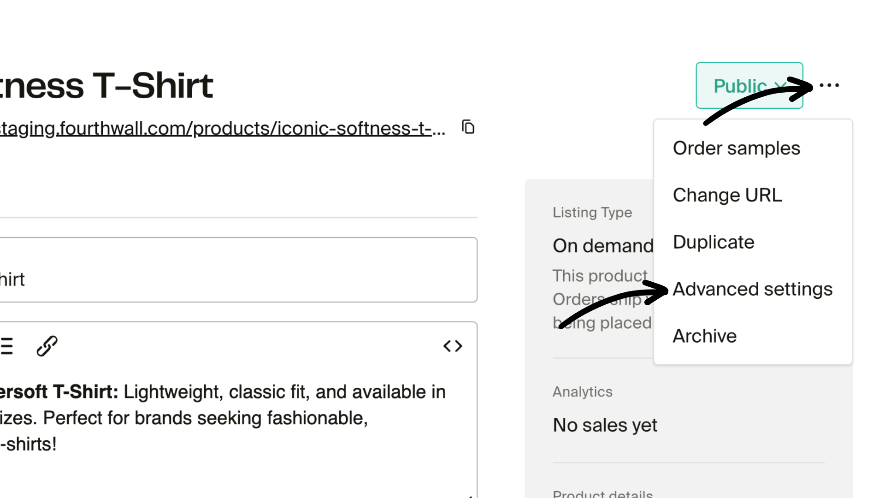Select Change URL in the dropdown menu

coord(727,195)
